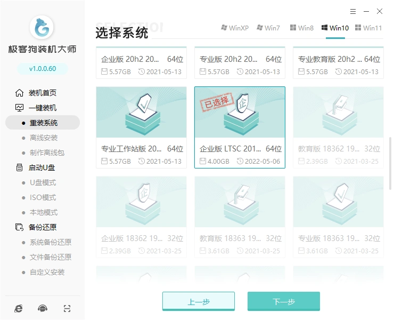The height and width of the screenshot is (320, 394).
Task: Click the Geek Dog app logo
Action: [x=42, y=27]
